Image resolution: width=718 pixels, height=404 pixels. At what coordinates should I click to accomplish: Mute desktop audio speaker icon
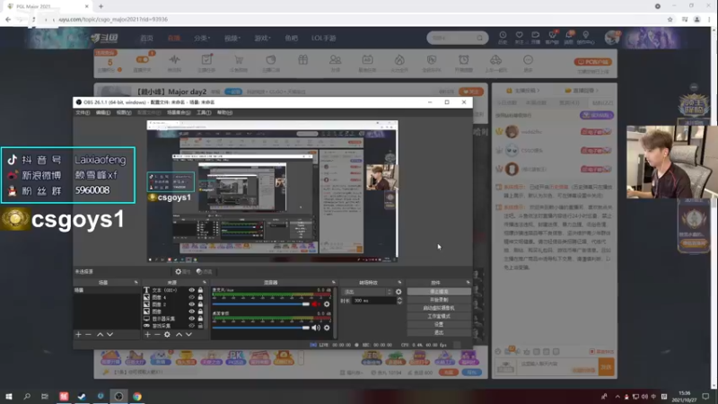pos(316,328)
